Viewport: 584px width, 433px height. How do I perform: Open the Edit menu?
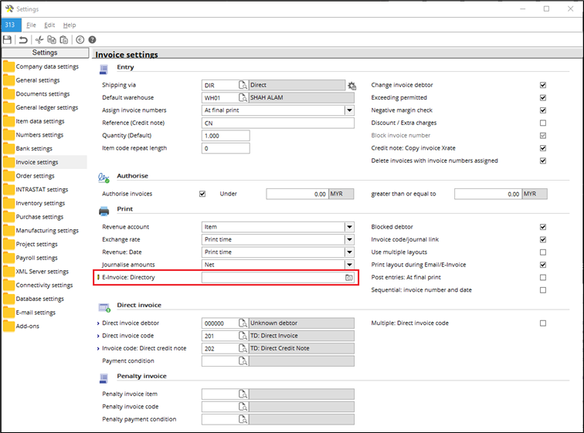[x=49, y=25]
